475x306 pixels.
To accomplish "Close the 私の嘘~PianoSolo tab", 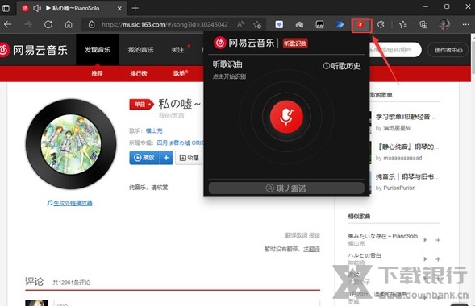I will point(119,9).
